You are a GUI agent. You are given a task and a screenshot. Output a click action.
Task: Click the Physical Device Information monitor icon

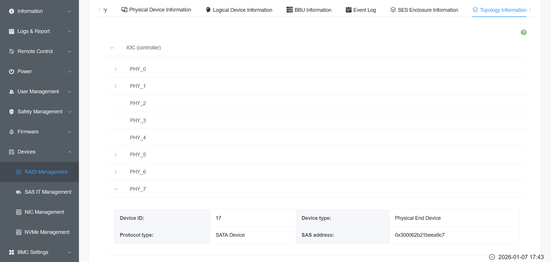[x=124, y=10]
